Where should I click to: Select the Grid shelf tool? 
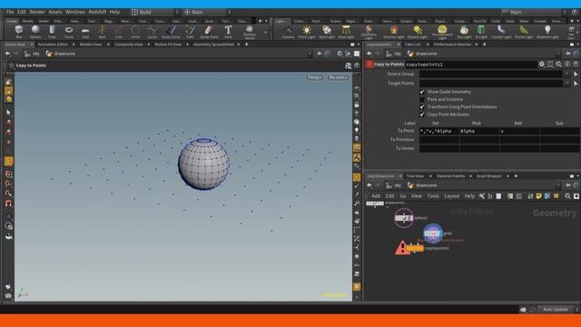(x=85, y=32)
